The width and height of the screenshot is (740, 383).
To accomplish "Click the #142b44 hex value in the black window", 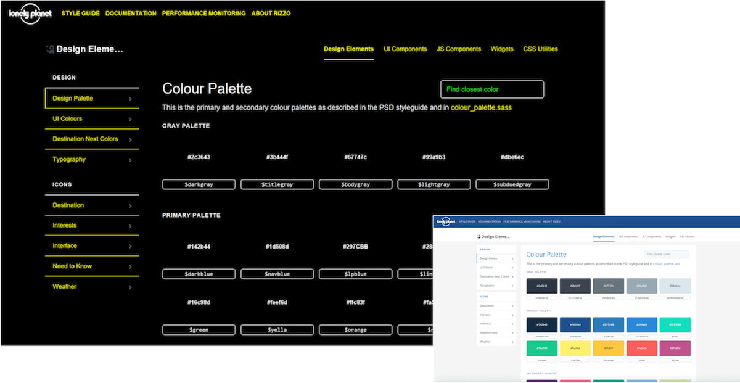I will coord(199,247).
